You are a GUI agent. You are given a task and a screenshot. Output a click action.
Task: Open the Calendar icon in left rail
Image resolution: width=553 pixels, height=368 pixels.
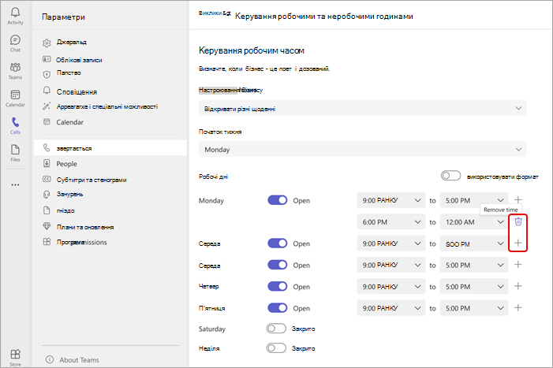15,95
